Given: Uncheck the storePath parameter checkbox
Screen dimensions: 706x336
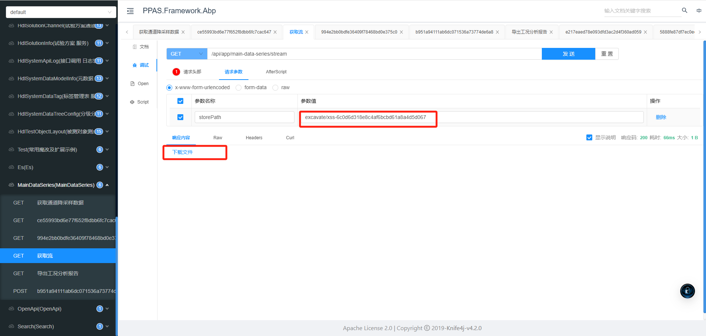Looking at the screenshot, I should 180,117.
